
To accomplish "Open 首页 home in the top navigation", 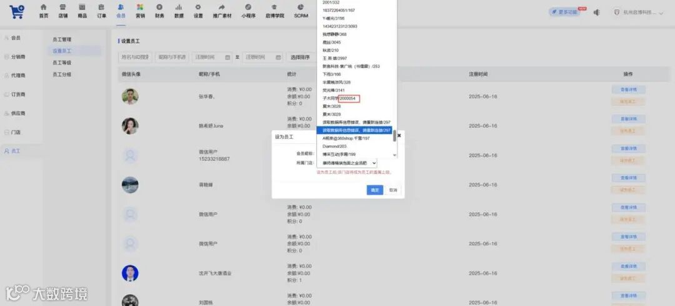I will tap(44, 11).
